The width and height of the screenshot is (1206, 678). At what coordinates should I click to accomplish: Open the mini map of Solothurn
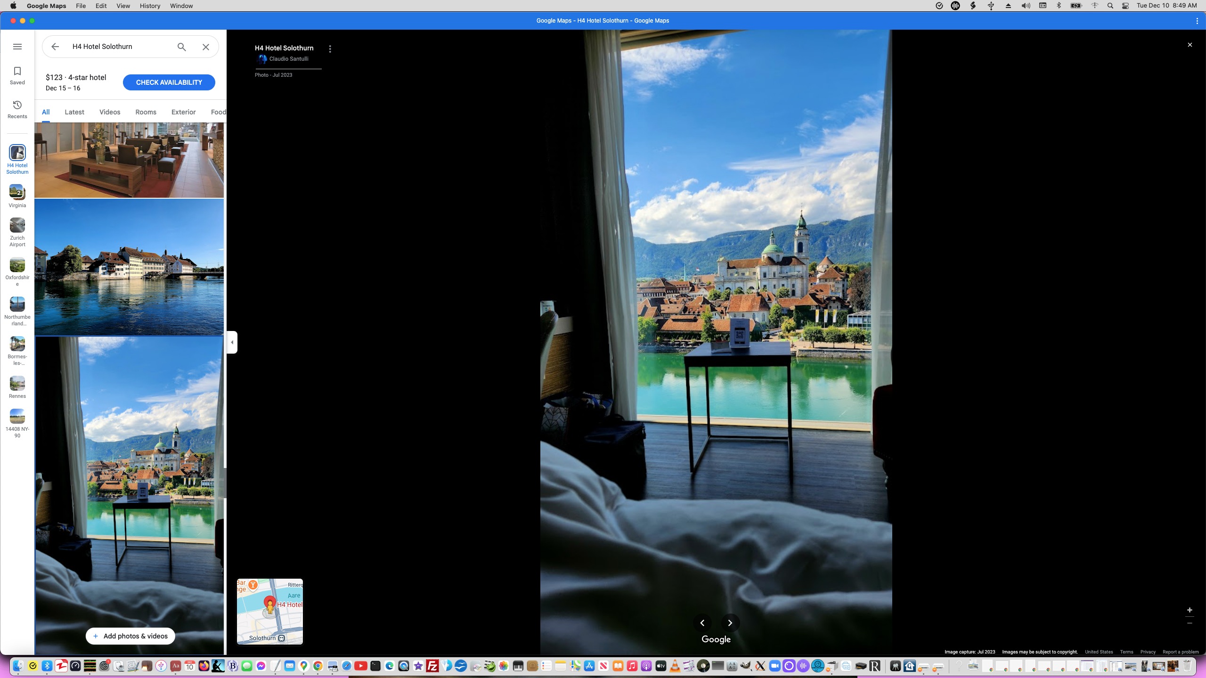tap(269, 611)
